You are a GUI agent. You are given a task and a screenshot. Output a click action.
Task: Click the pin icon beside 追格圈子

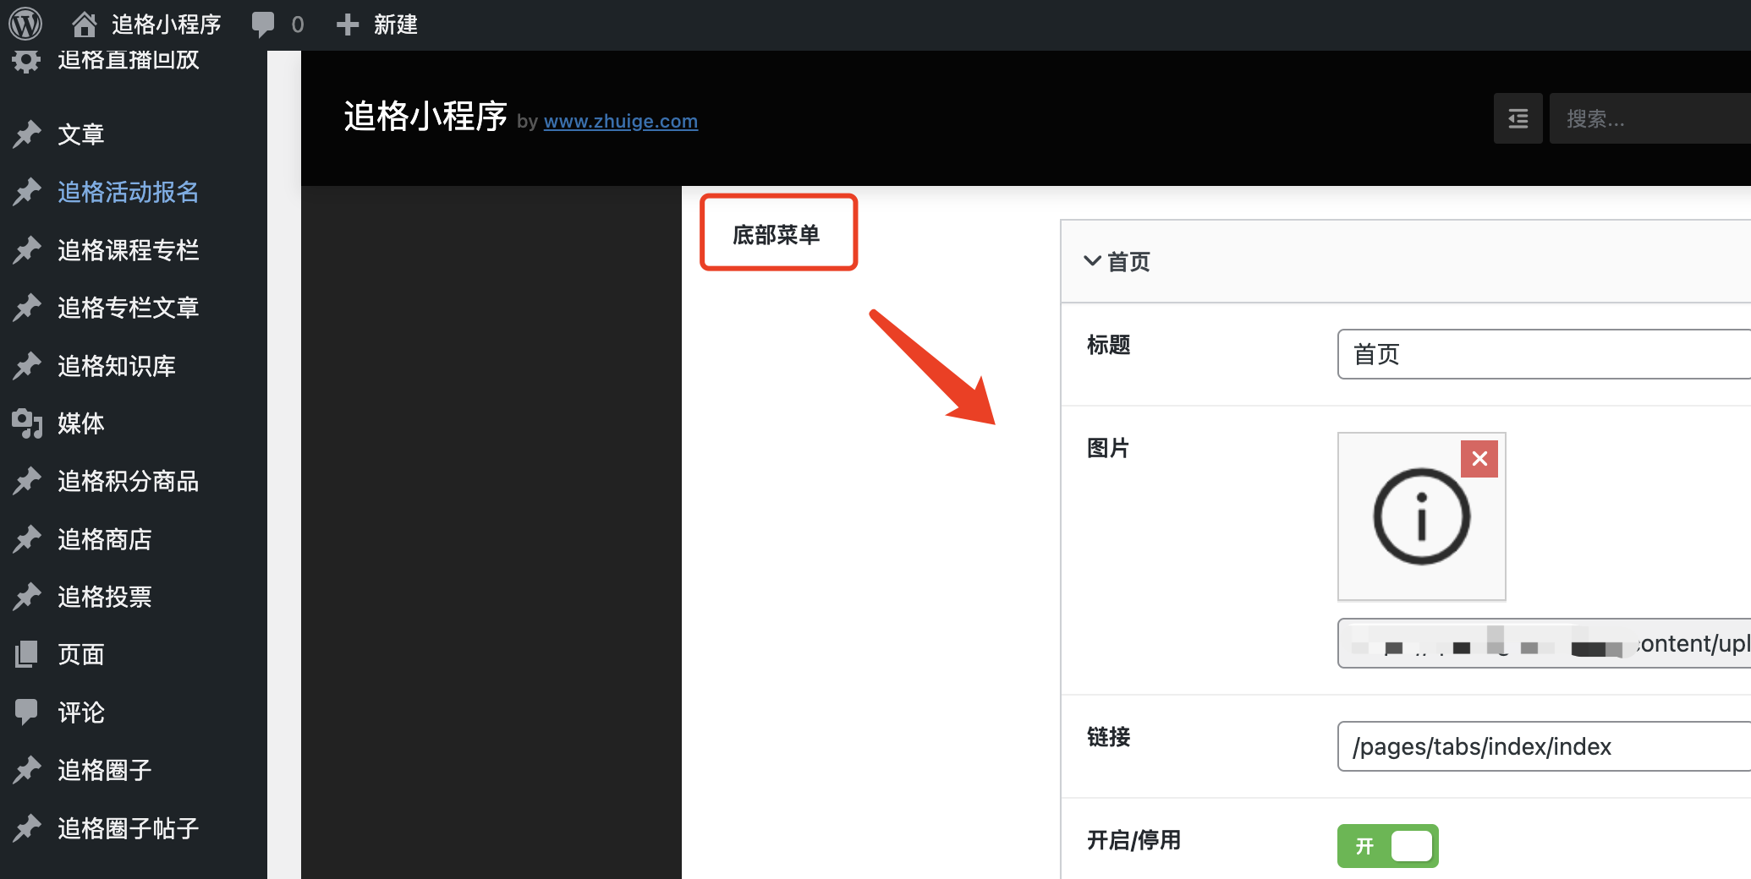click(x=27, y=770)
